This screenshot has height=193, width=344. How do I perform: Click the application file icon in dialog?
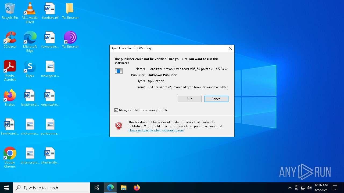point(119,71)
